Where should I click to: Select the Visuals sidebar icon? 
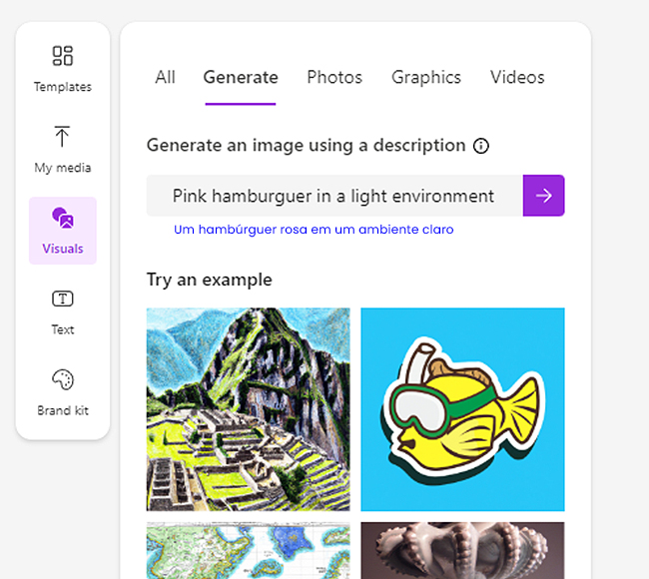pos(63,218)
